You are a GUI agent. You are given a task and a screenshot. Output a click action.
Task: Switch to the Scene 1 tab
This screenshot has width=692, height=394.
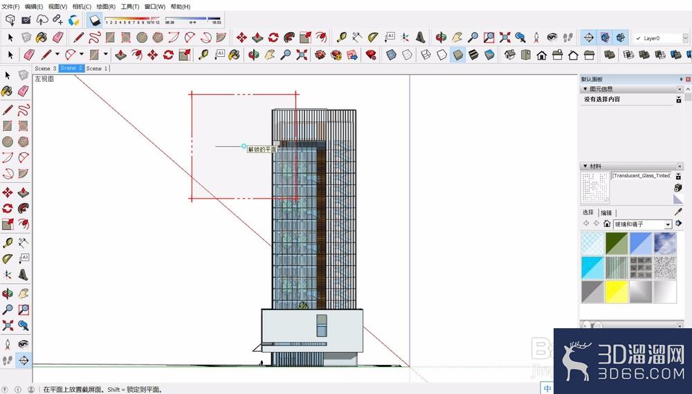(x=97, y=69)
